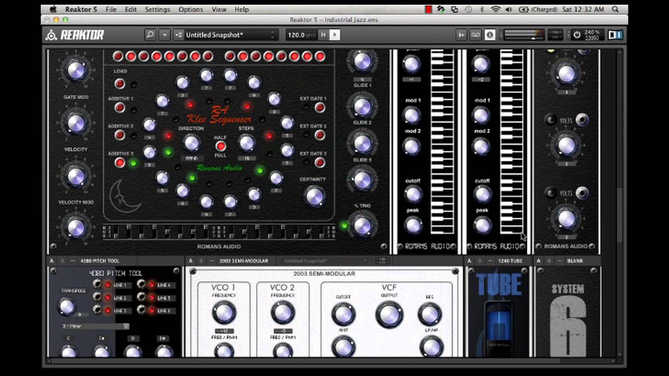The image size is (669, 376).
Task: Open the 3 - Minor scale dropdown
Action: pyautogui.click(x=95, y=326)
